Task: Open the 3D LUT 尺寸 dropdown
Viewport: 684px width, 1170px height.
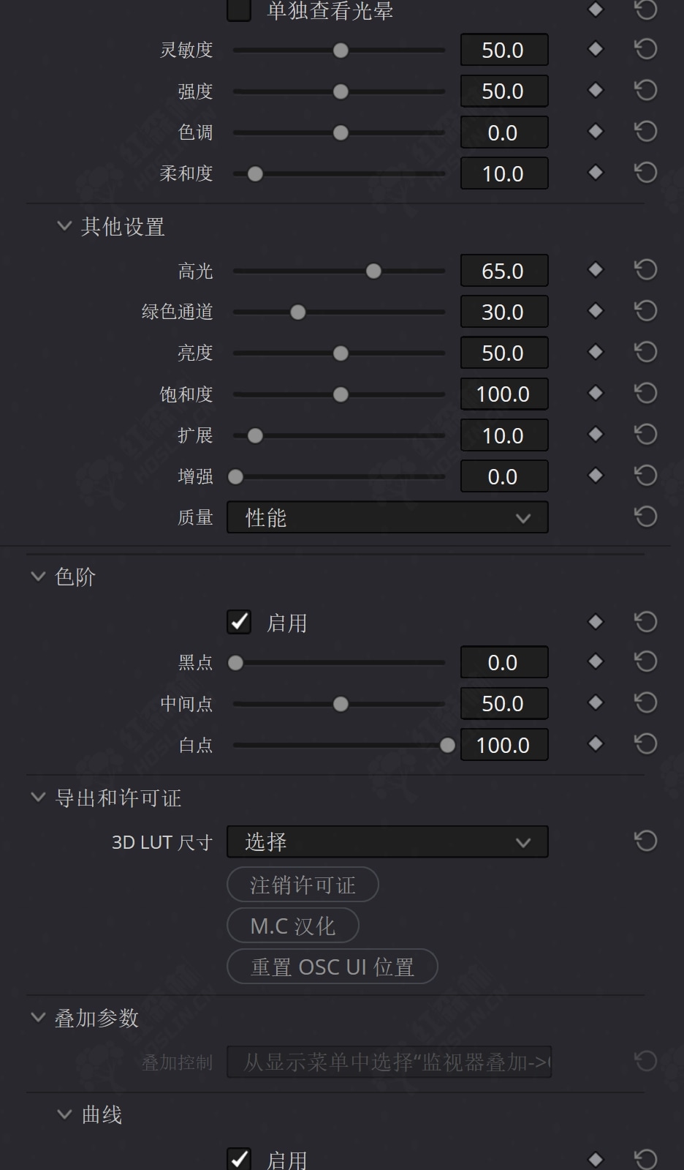Action: [387, 841]
